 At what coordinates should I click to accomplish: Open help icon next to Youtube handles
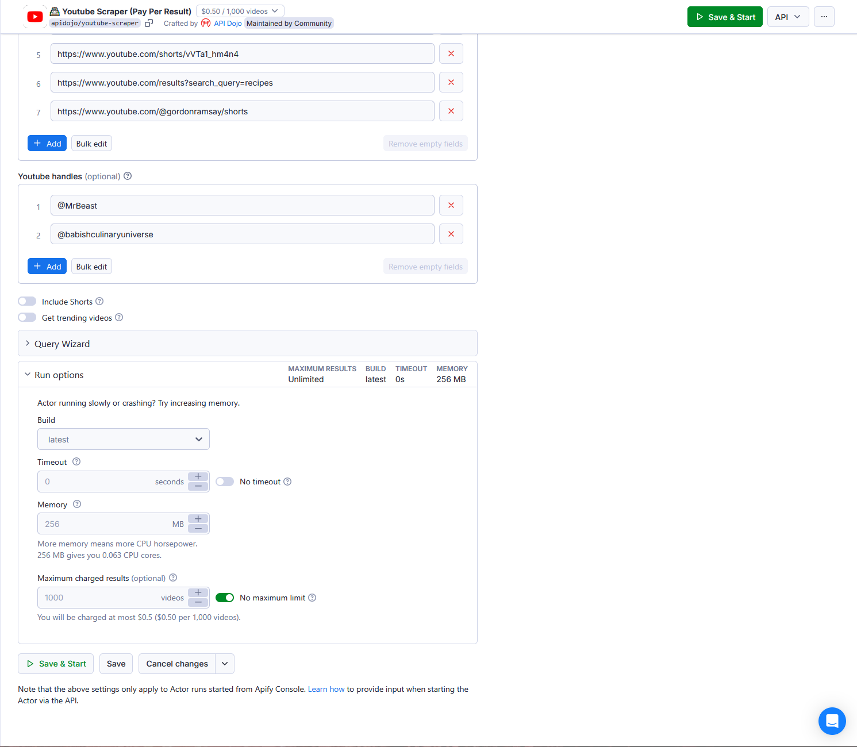point(128,176)
